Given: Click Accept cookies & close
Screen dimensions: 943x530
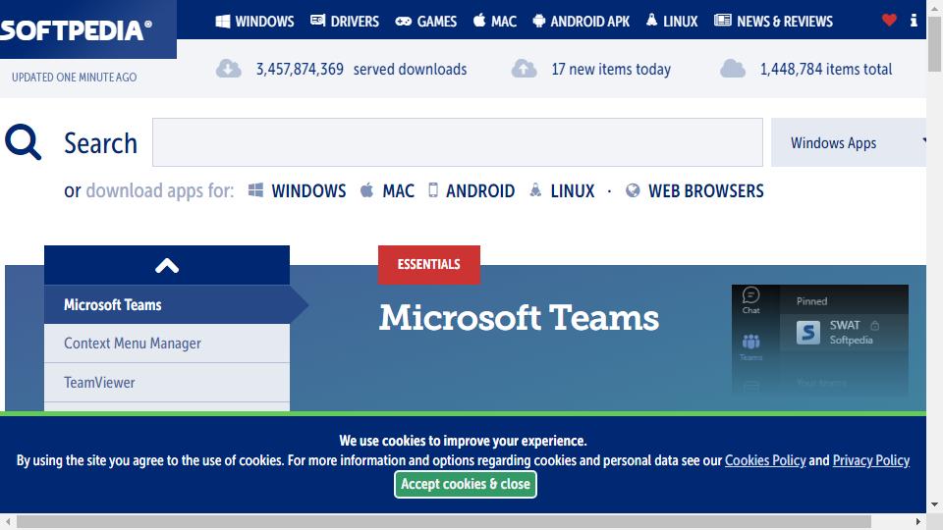Looking at the screenshot, I should pyautogui.click(x=466, y=484).
